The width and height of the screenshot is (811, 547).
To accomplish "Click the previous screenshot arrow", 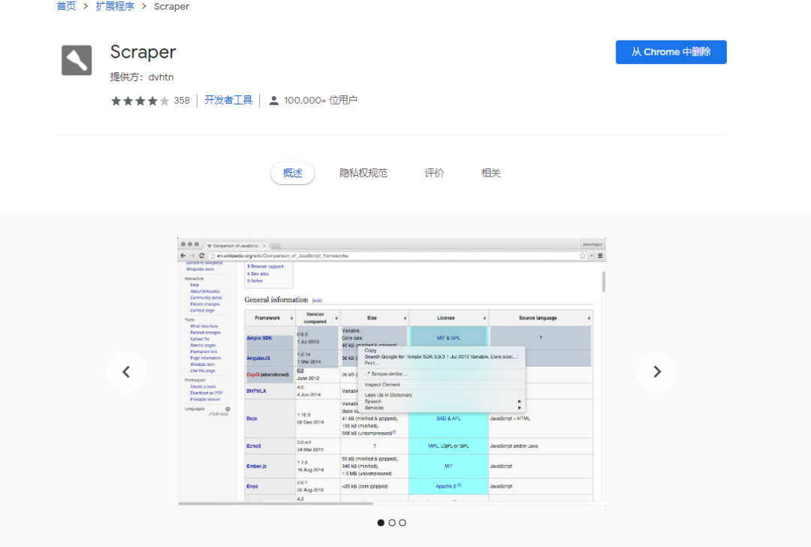I will click(x=126, y=371).
